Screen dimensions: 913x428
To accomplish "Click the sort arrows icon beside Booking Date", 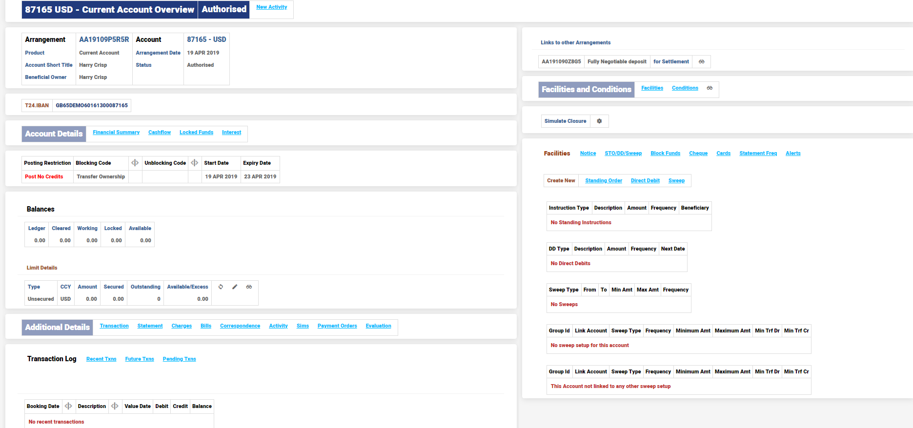I will [x=68, y=406].
